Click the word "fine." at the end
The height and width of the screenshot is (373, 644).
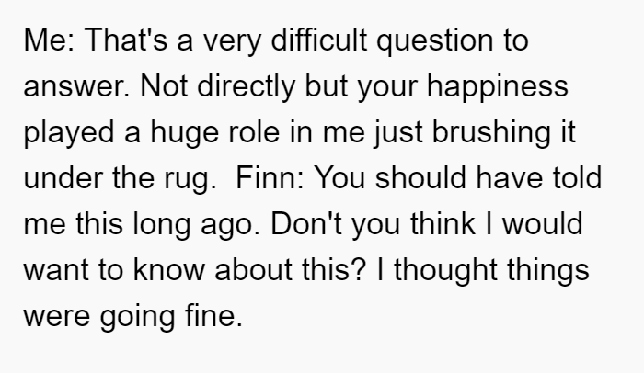pyautogui.click(x=213, y=315)
